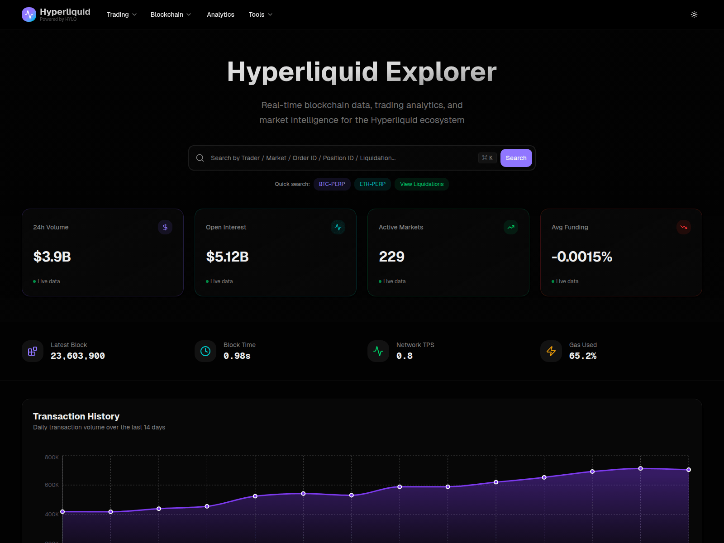Screen dimensions: 724x543
Task: Click the Hyperliquid brand name link
Action: coord(65,12)
